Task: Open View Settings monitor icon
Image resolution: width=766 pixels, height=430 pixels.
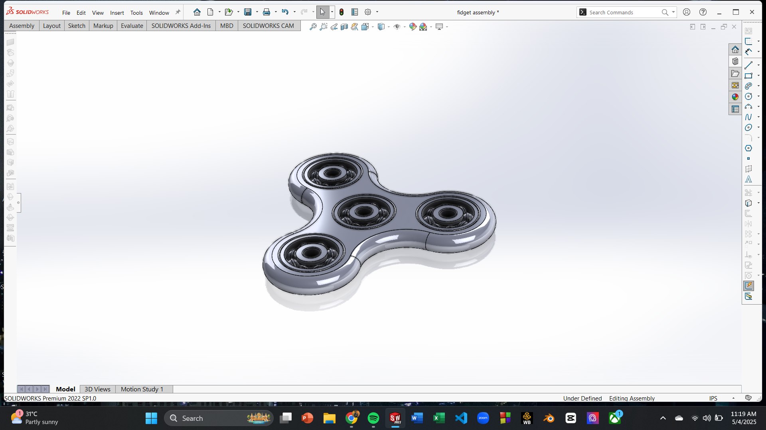Action: tap(439, 27)
